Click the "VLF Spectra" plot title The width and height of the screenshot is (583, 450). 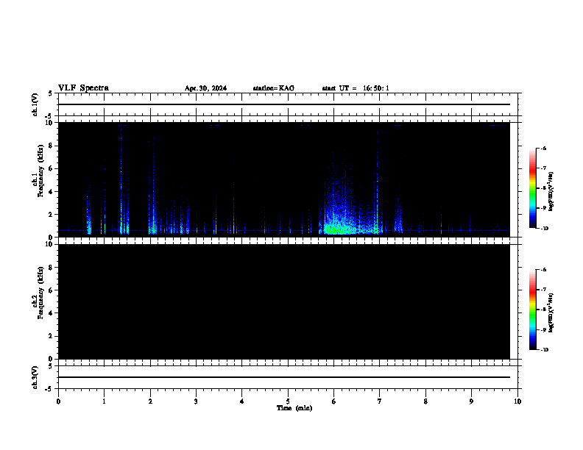[83, 88]
